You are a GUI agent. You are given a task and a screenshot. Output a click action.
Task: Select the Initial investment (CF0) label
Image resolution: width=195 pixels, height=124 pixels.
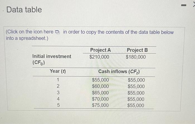[52, 59]
